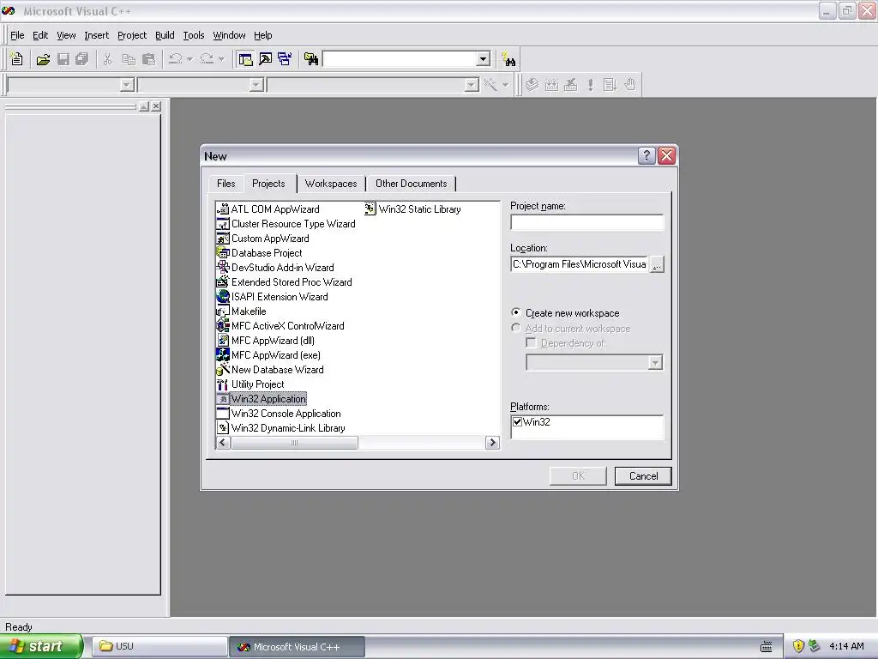Switch to the Other Documents tab
The width and height of the screenshot is (878, 659).
pos(411,184)
